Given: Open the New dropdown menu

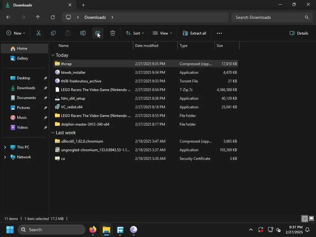Looking at the screenshot, I should (x=16, y=33).
